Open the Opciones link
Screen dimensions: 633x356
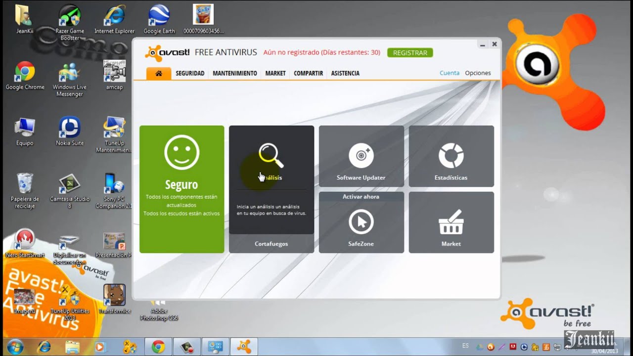[478, 73]
